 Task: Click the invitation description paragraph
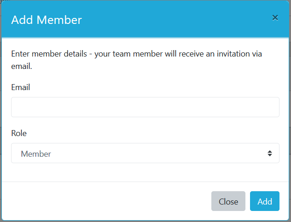tap(136, 60)
